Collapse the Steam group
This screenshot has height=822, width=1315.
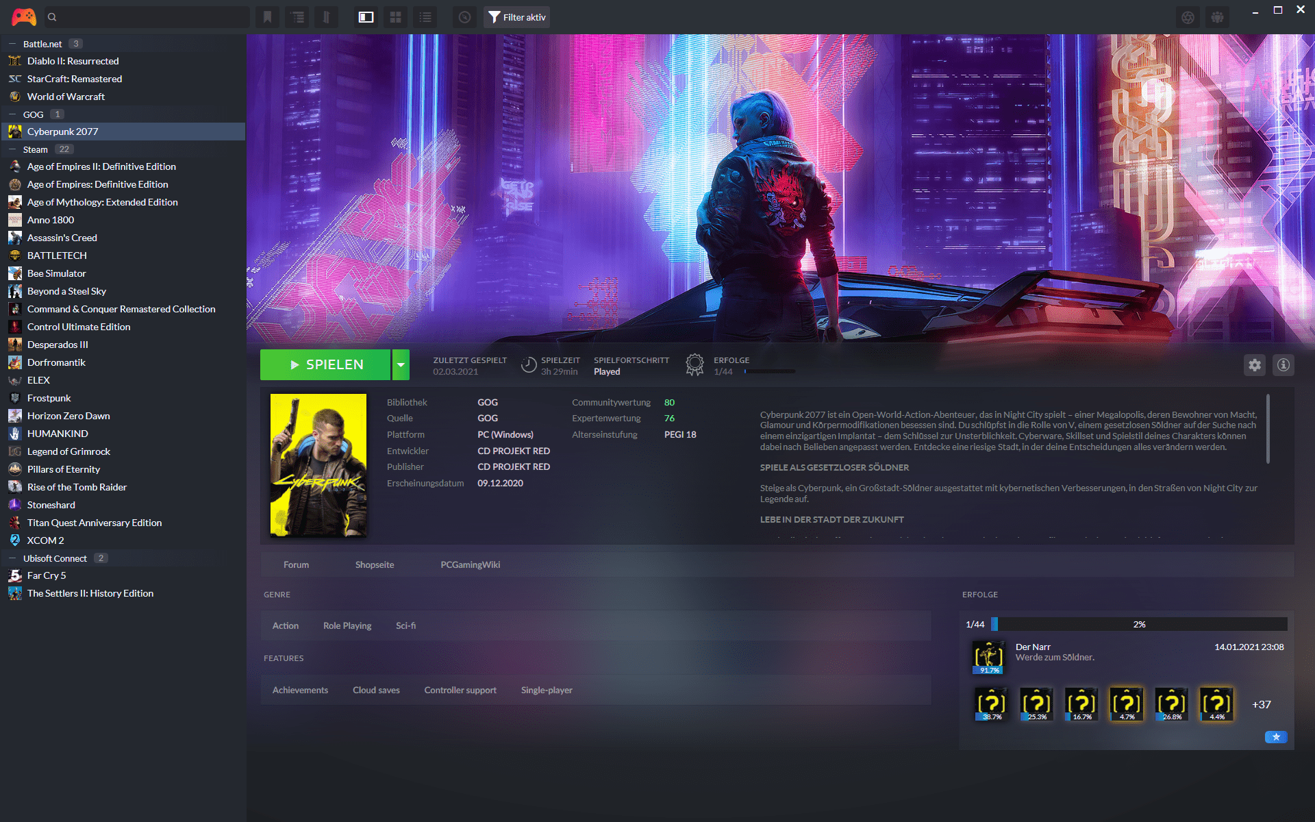12,149
